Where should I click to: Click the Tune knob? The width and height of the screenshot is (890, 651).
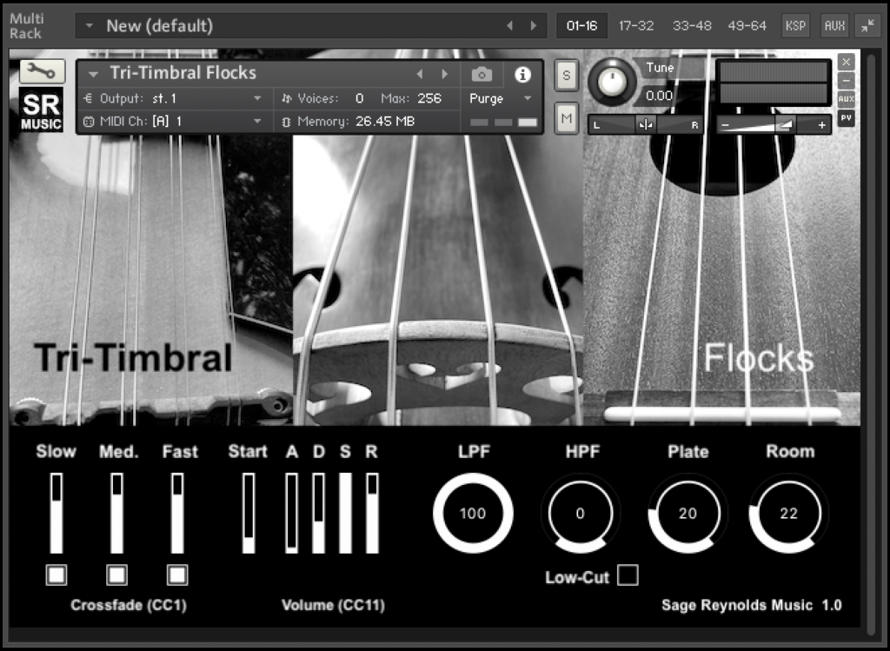tap(612, 82)
